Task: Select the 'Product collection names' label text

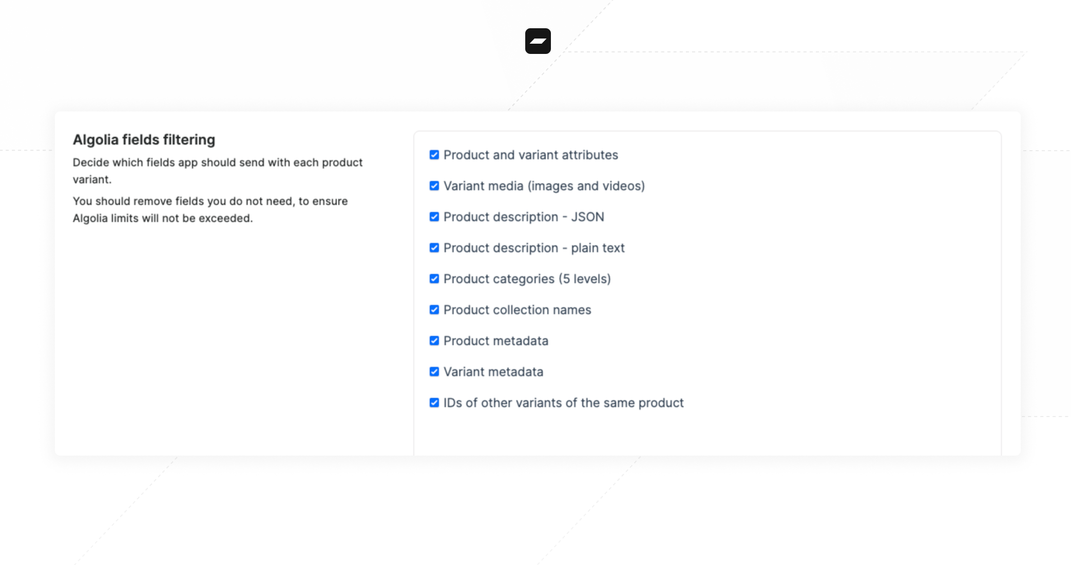Action: coord(518,310)
